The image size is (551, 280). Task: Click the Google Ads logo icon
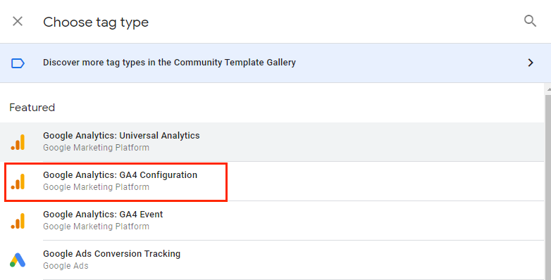point(18,260)
